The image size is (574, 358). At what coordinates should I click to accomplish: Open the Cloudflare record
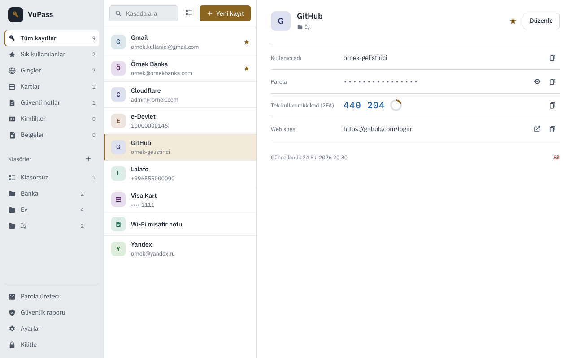[180, 95]
